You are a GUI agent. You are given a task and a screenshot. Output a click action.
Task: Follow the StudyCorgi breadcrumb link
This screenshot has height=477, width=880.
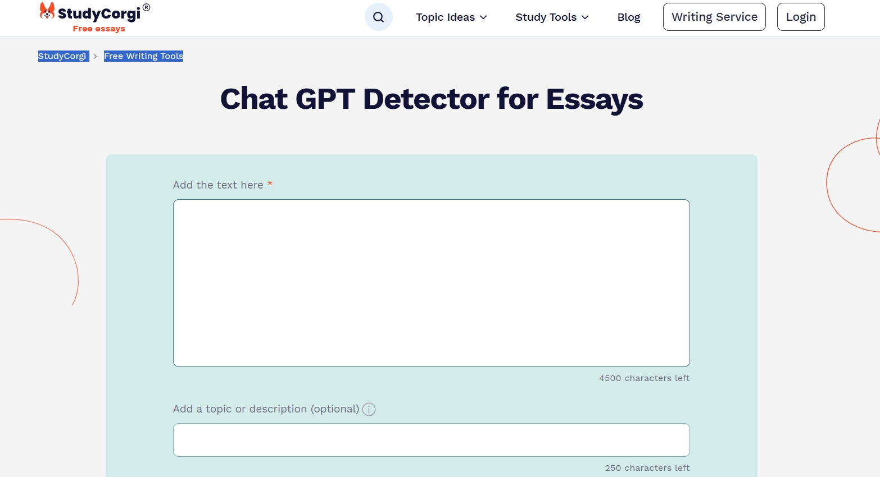point(62,56)
